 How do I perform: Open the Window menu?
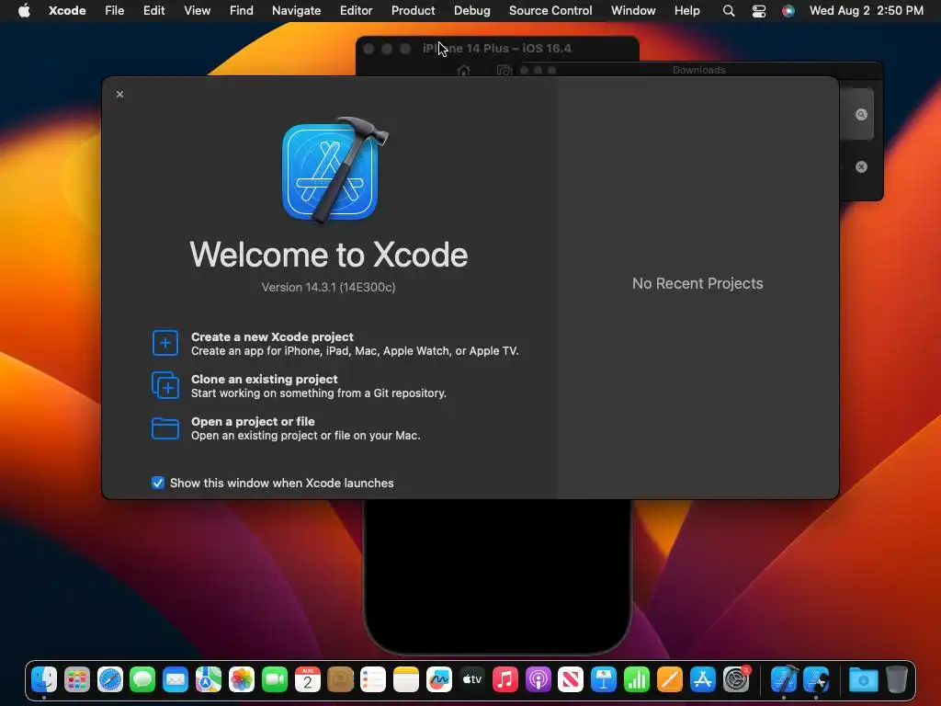[633, 11]
